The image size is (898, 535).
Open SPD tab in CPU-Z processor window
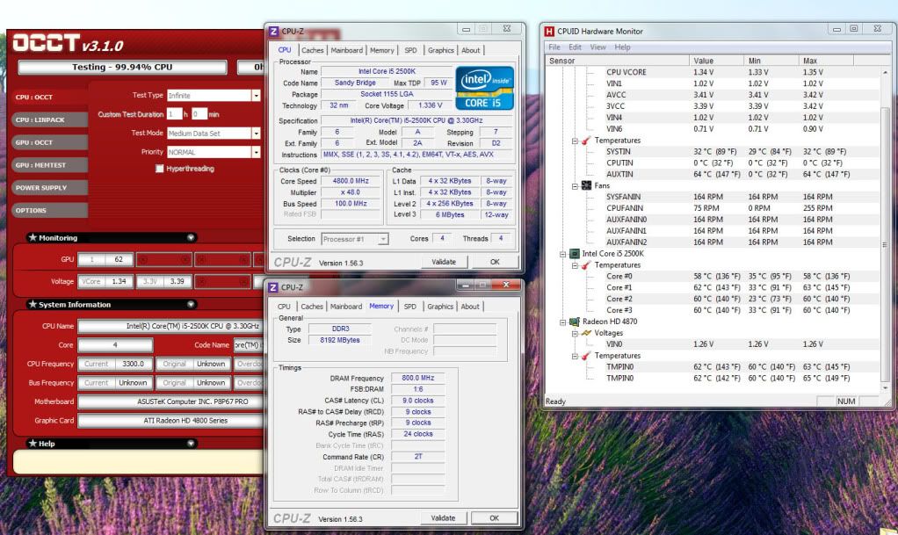coord(410,50)
